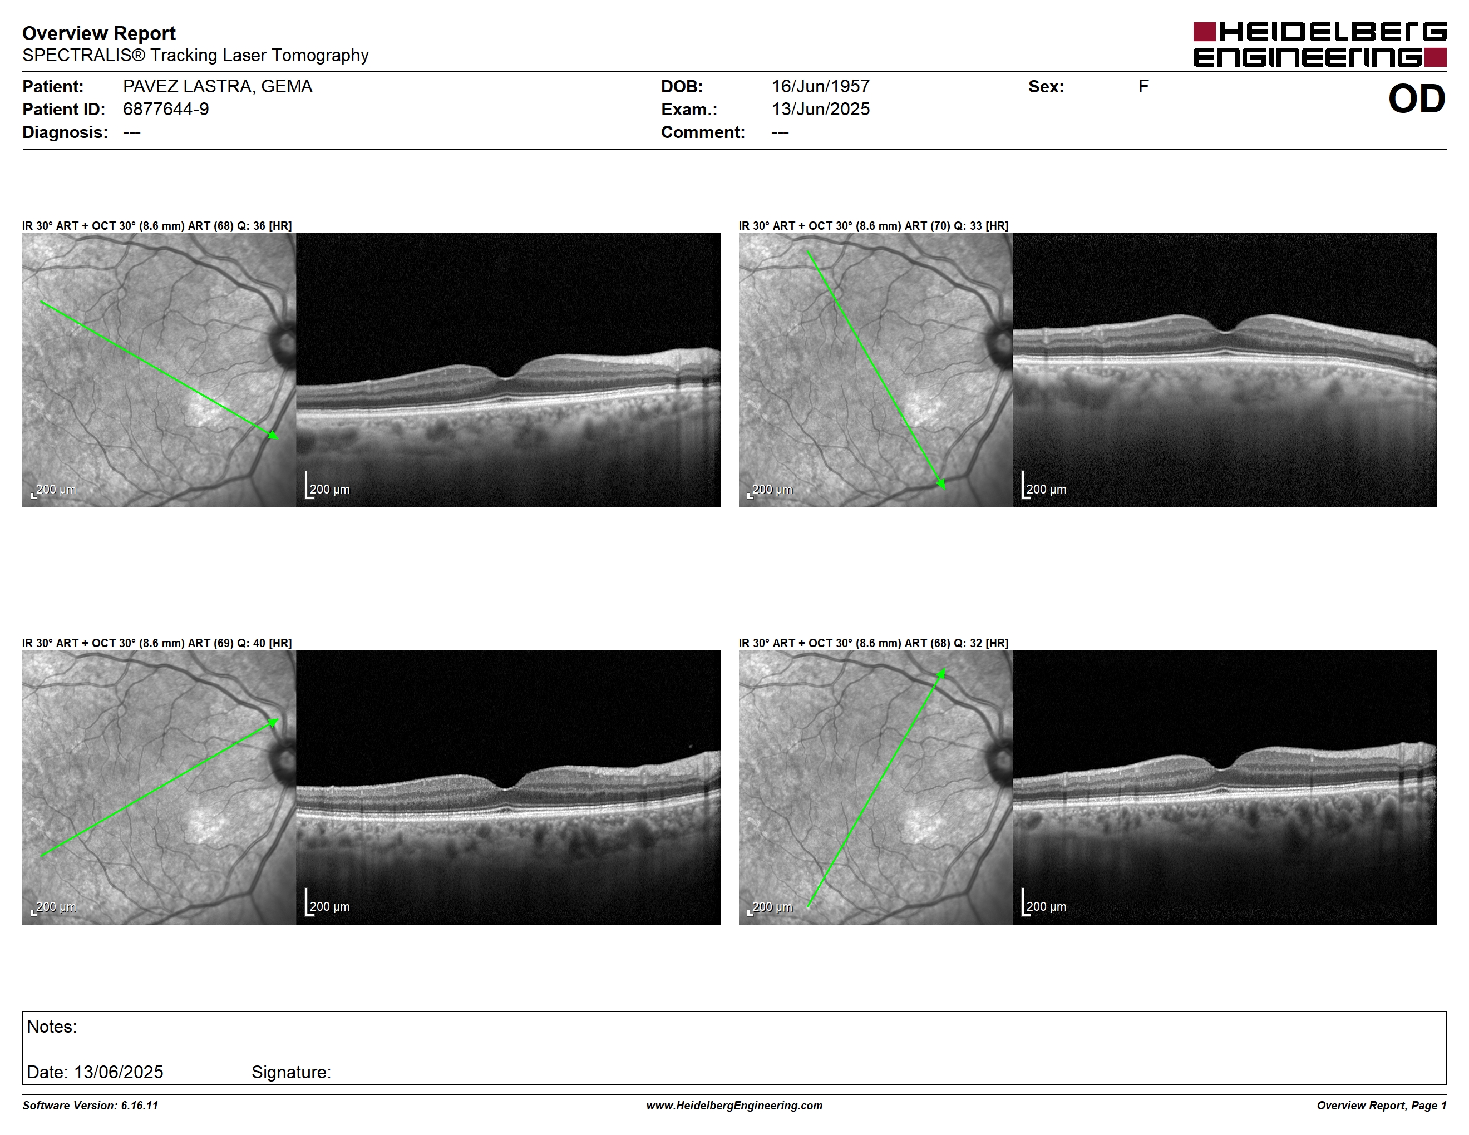Click the Comment label
This screenshot has width=1469, height=1135.
pyautogui.click(x=703, y=132)
